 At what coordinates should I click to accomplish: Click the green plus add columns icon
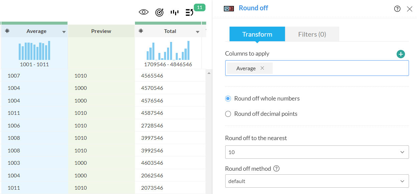click(401, 54)
